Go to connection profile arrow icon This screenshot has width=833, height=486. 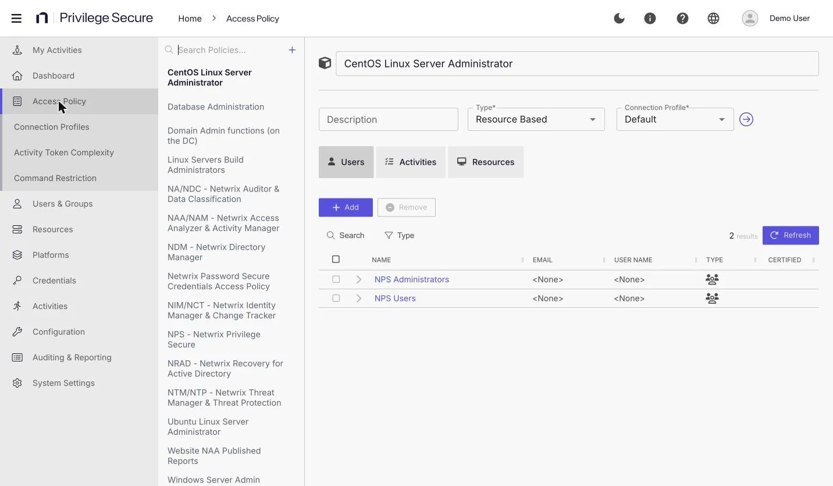(746, 119)
